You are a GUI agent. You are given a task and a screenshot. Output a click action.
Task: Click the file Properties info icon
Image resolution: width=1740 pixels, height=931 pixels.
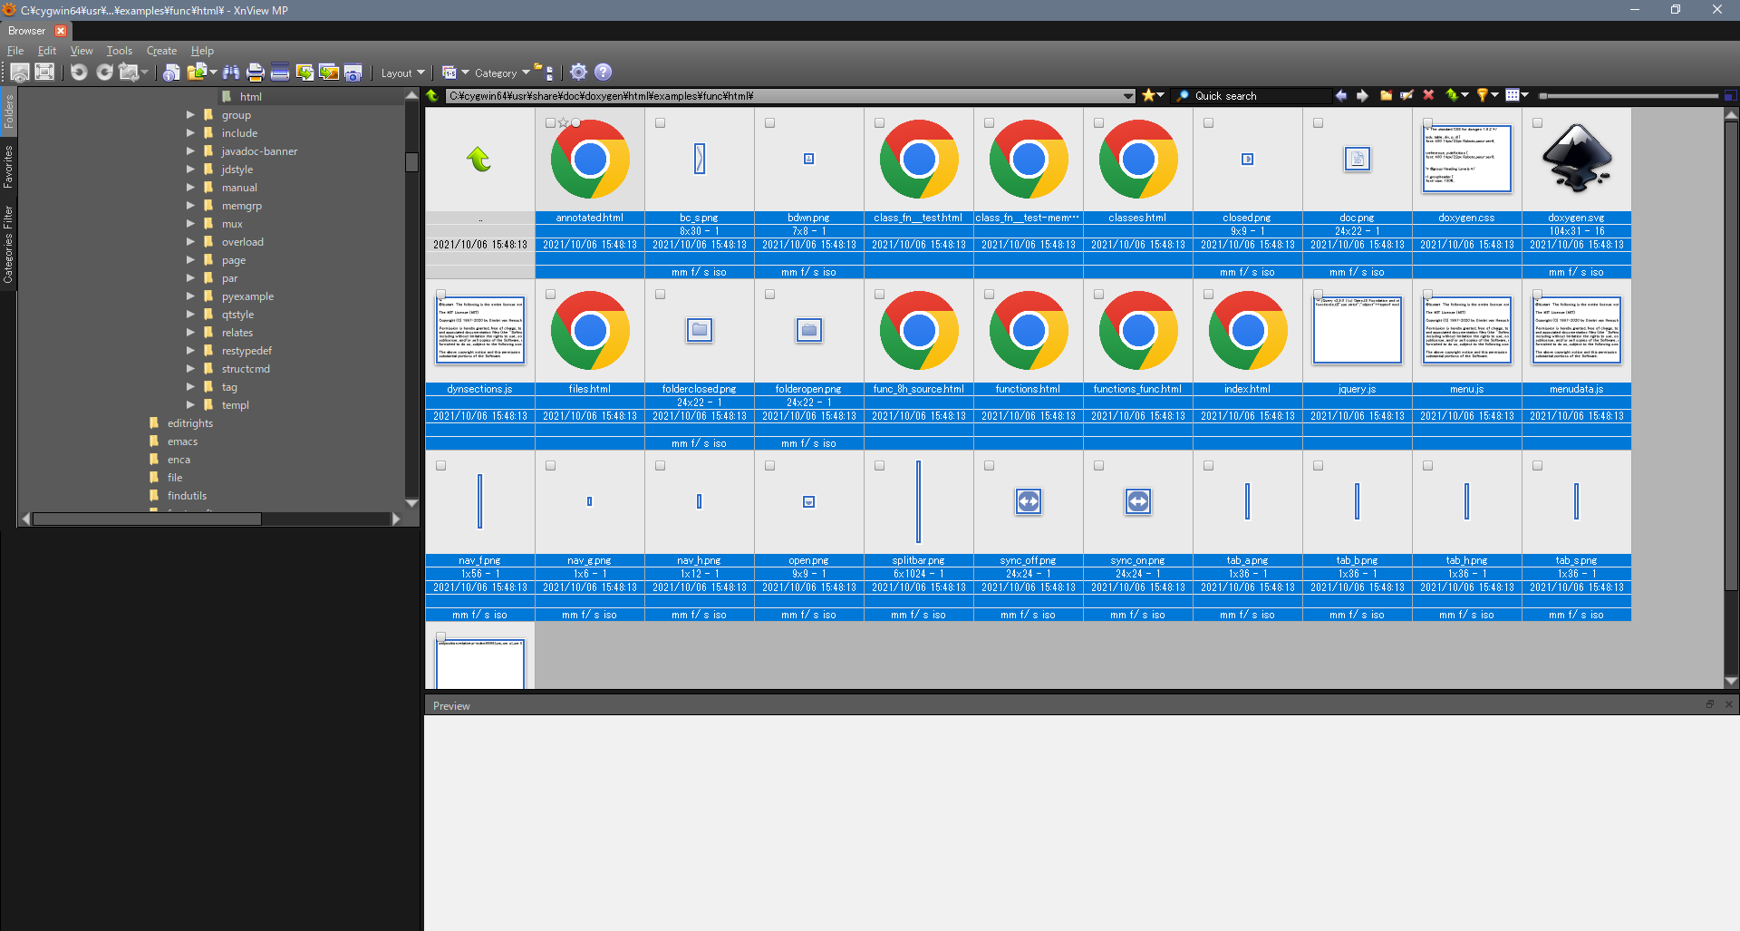171,73
